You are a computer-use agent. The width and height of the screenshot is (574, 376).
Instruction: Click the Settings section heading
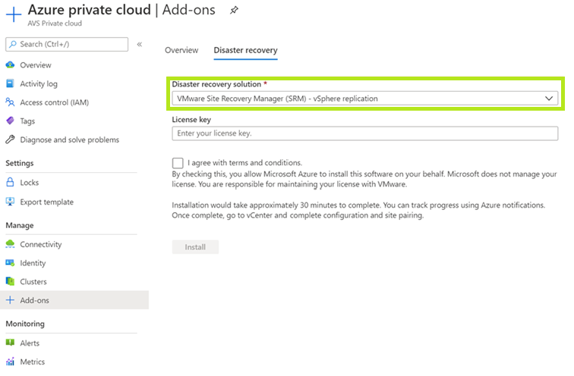(x=20, y=163)
